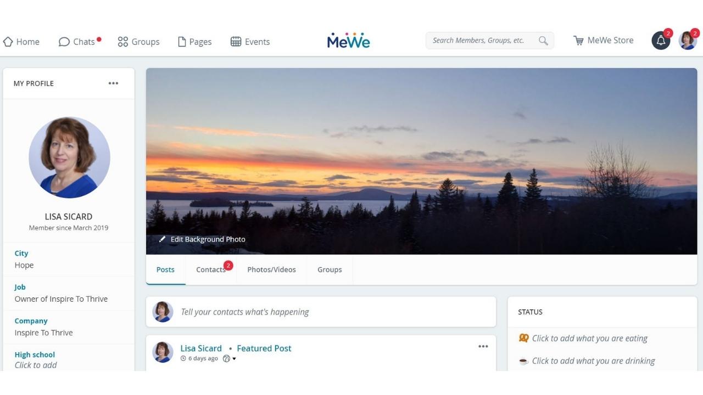Click the sunset cover photo

[421, 161]
